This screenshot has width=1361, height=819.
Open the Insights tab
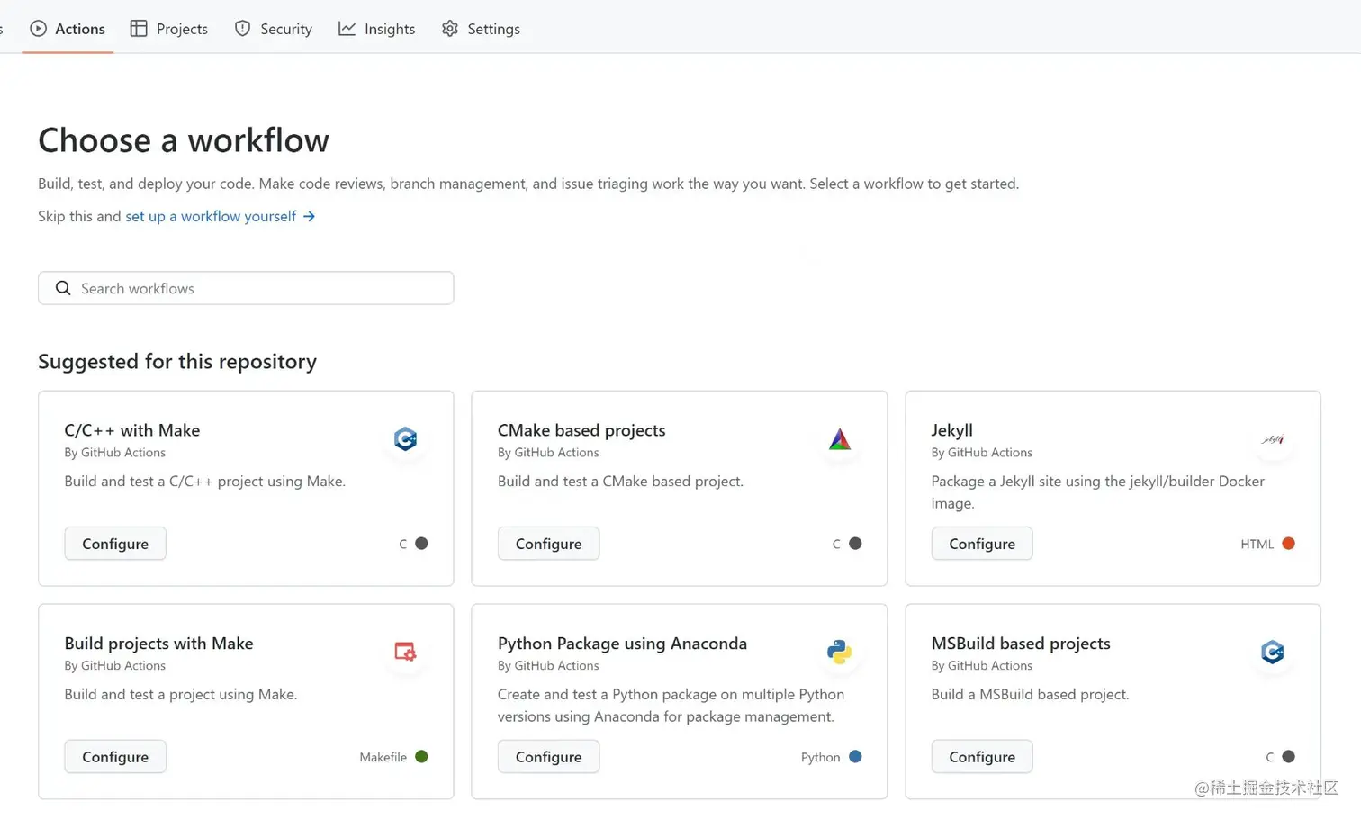click(x=377, y=29)
